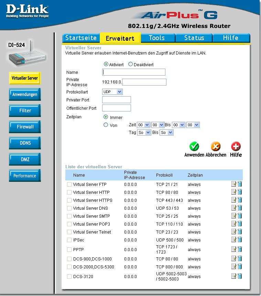261x296 pixels.
Task: Open the Bis end hour dropdown
Action: click(178, 125)
